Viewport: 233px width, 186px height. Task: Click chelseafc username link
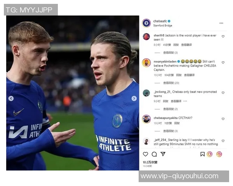pos(160,21)
